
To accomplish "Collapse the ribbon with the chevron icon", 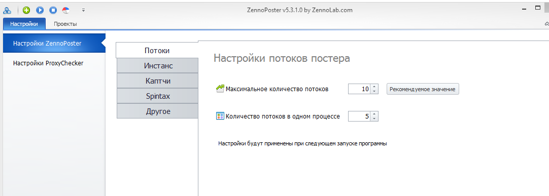I will (x=546, y=24).
